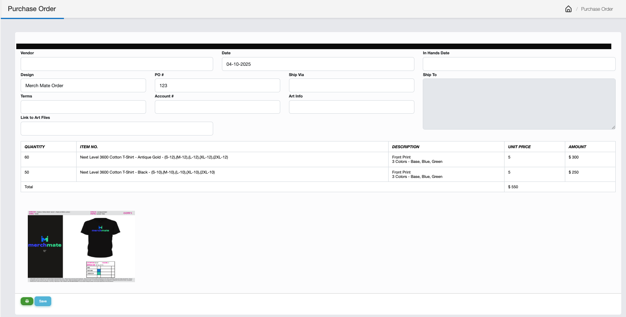Select the Purchase Order header tab
626x317 pixels.
(x=32, y=9)
